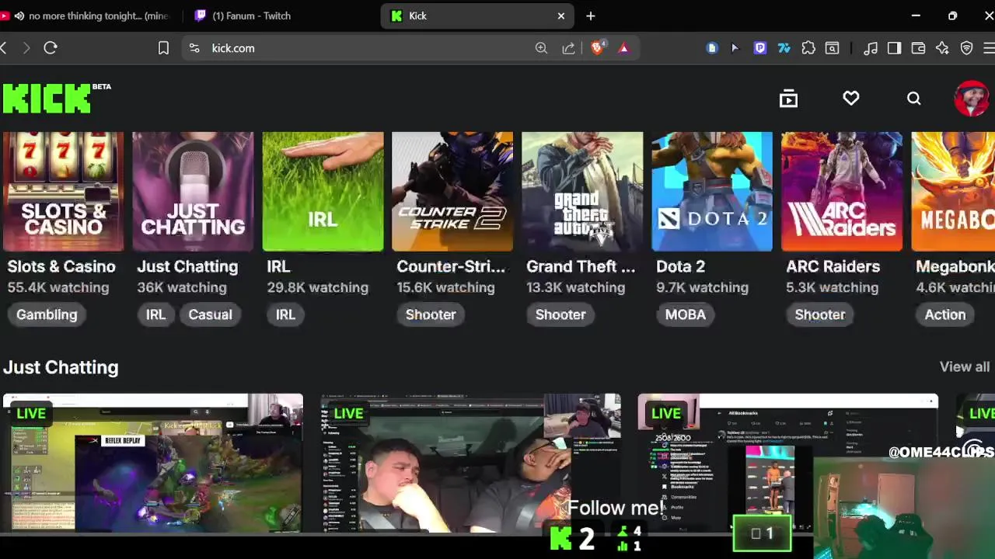995x559 pixels.
Task: Open the Brave Wallet icon
Action: point(918,48)
